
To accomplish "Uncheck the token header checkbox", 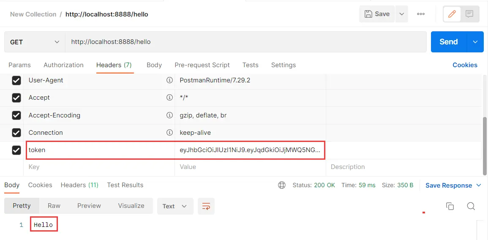I will pyautogui.click(x=16, y=150).
